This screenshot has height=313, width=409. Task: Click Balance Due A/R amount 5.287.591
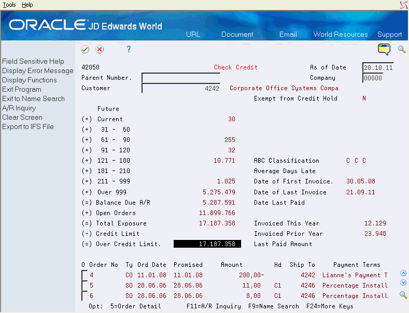pos(219,203)
